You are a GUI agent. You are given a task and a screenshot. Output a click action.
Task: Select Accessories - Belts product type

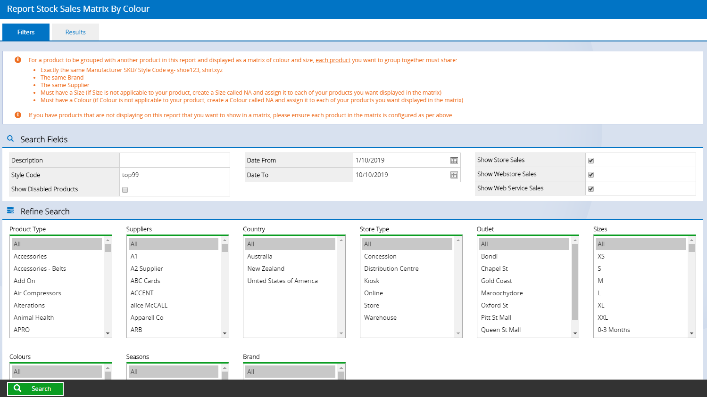[x=57, y=268]
